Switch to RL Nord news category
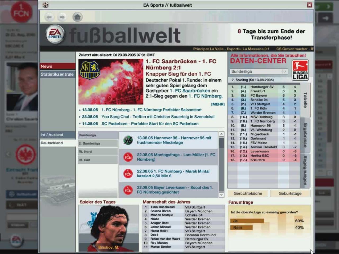Viewport: 339px width, 254px height. [x=98, y=152]
